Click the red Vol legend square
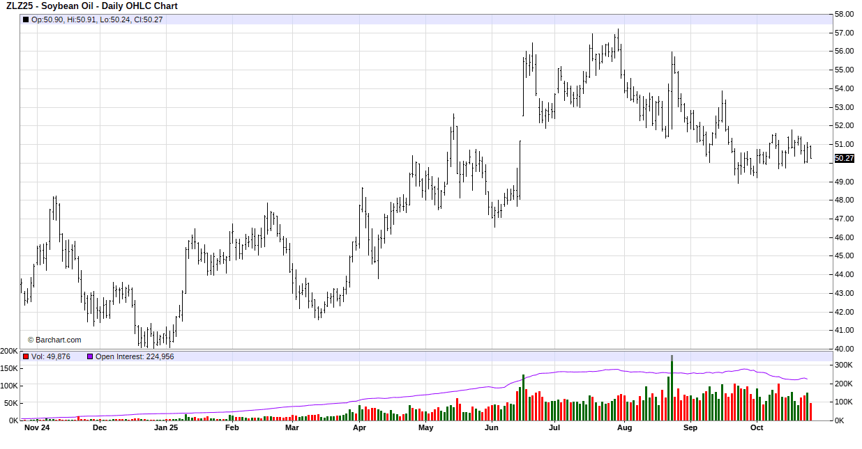The image size is (862, 449). 26,356
